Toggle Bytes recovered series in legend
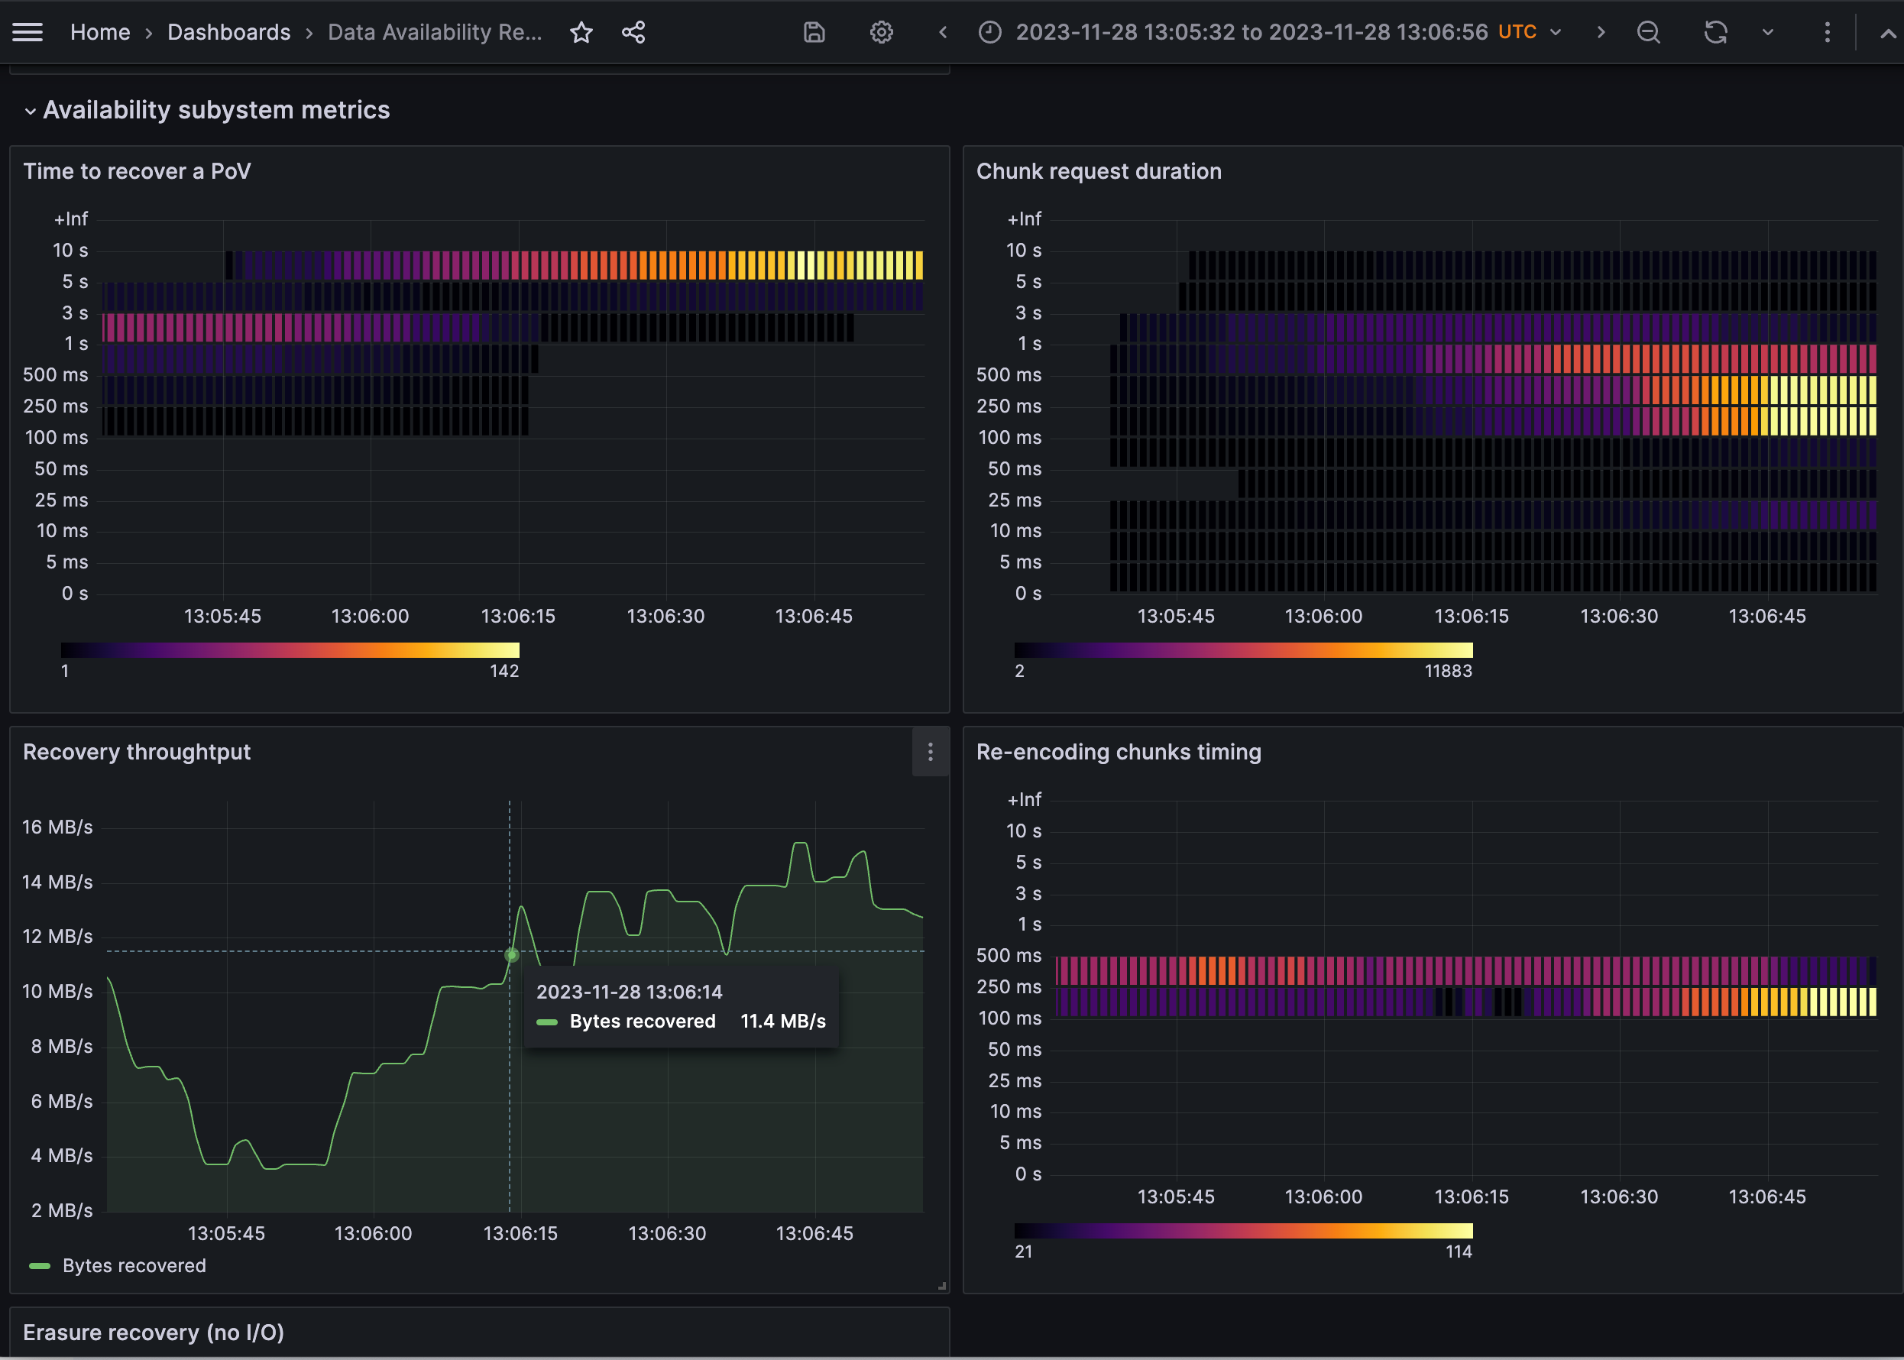The height and width of the screenshot is (1360, 1904). 133,1265
